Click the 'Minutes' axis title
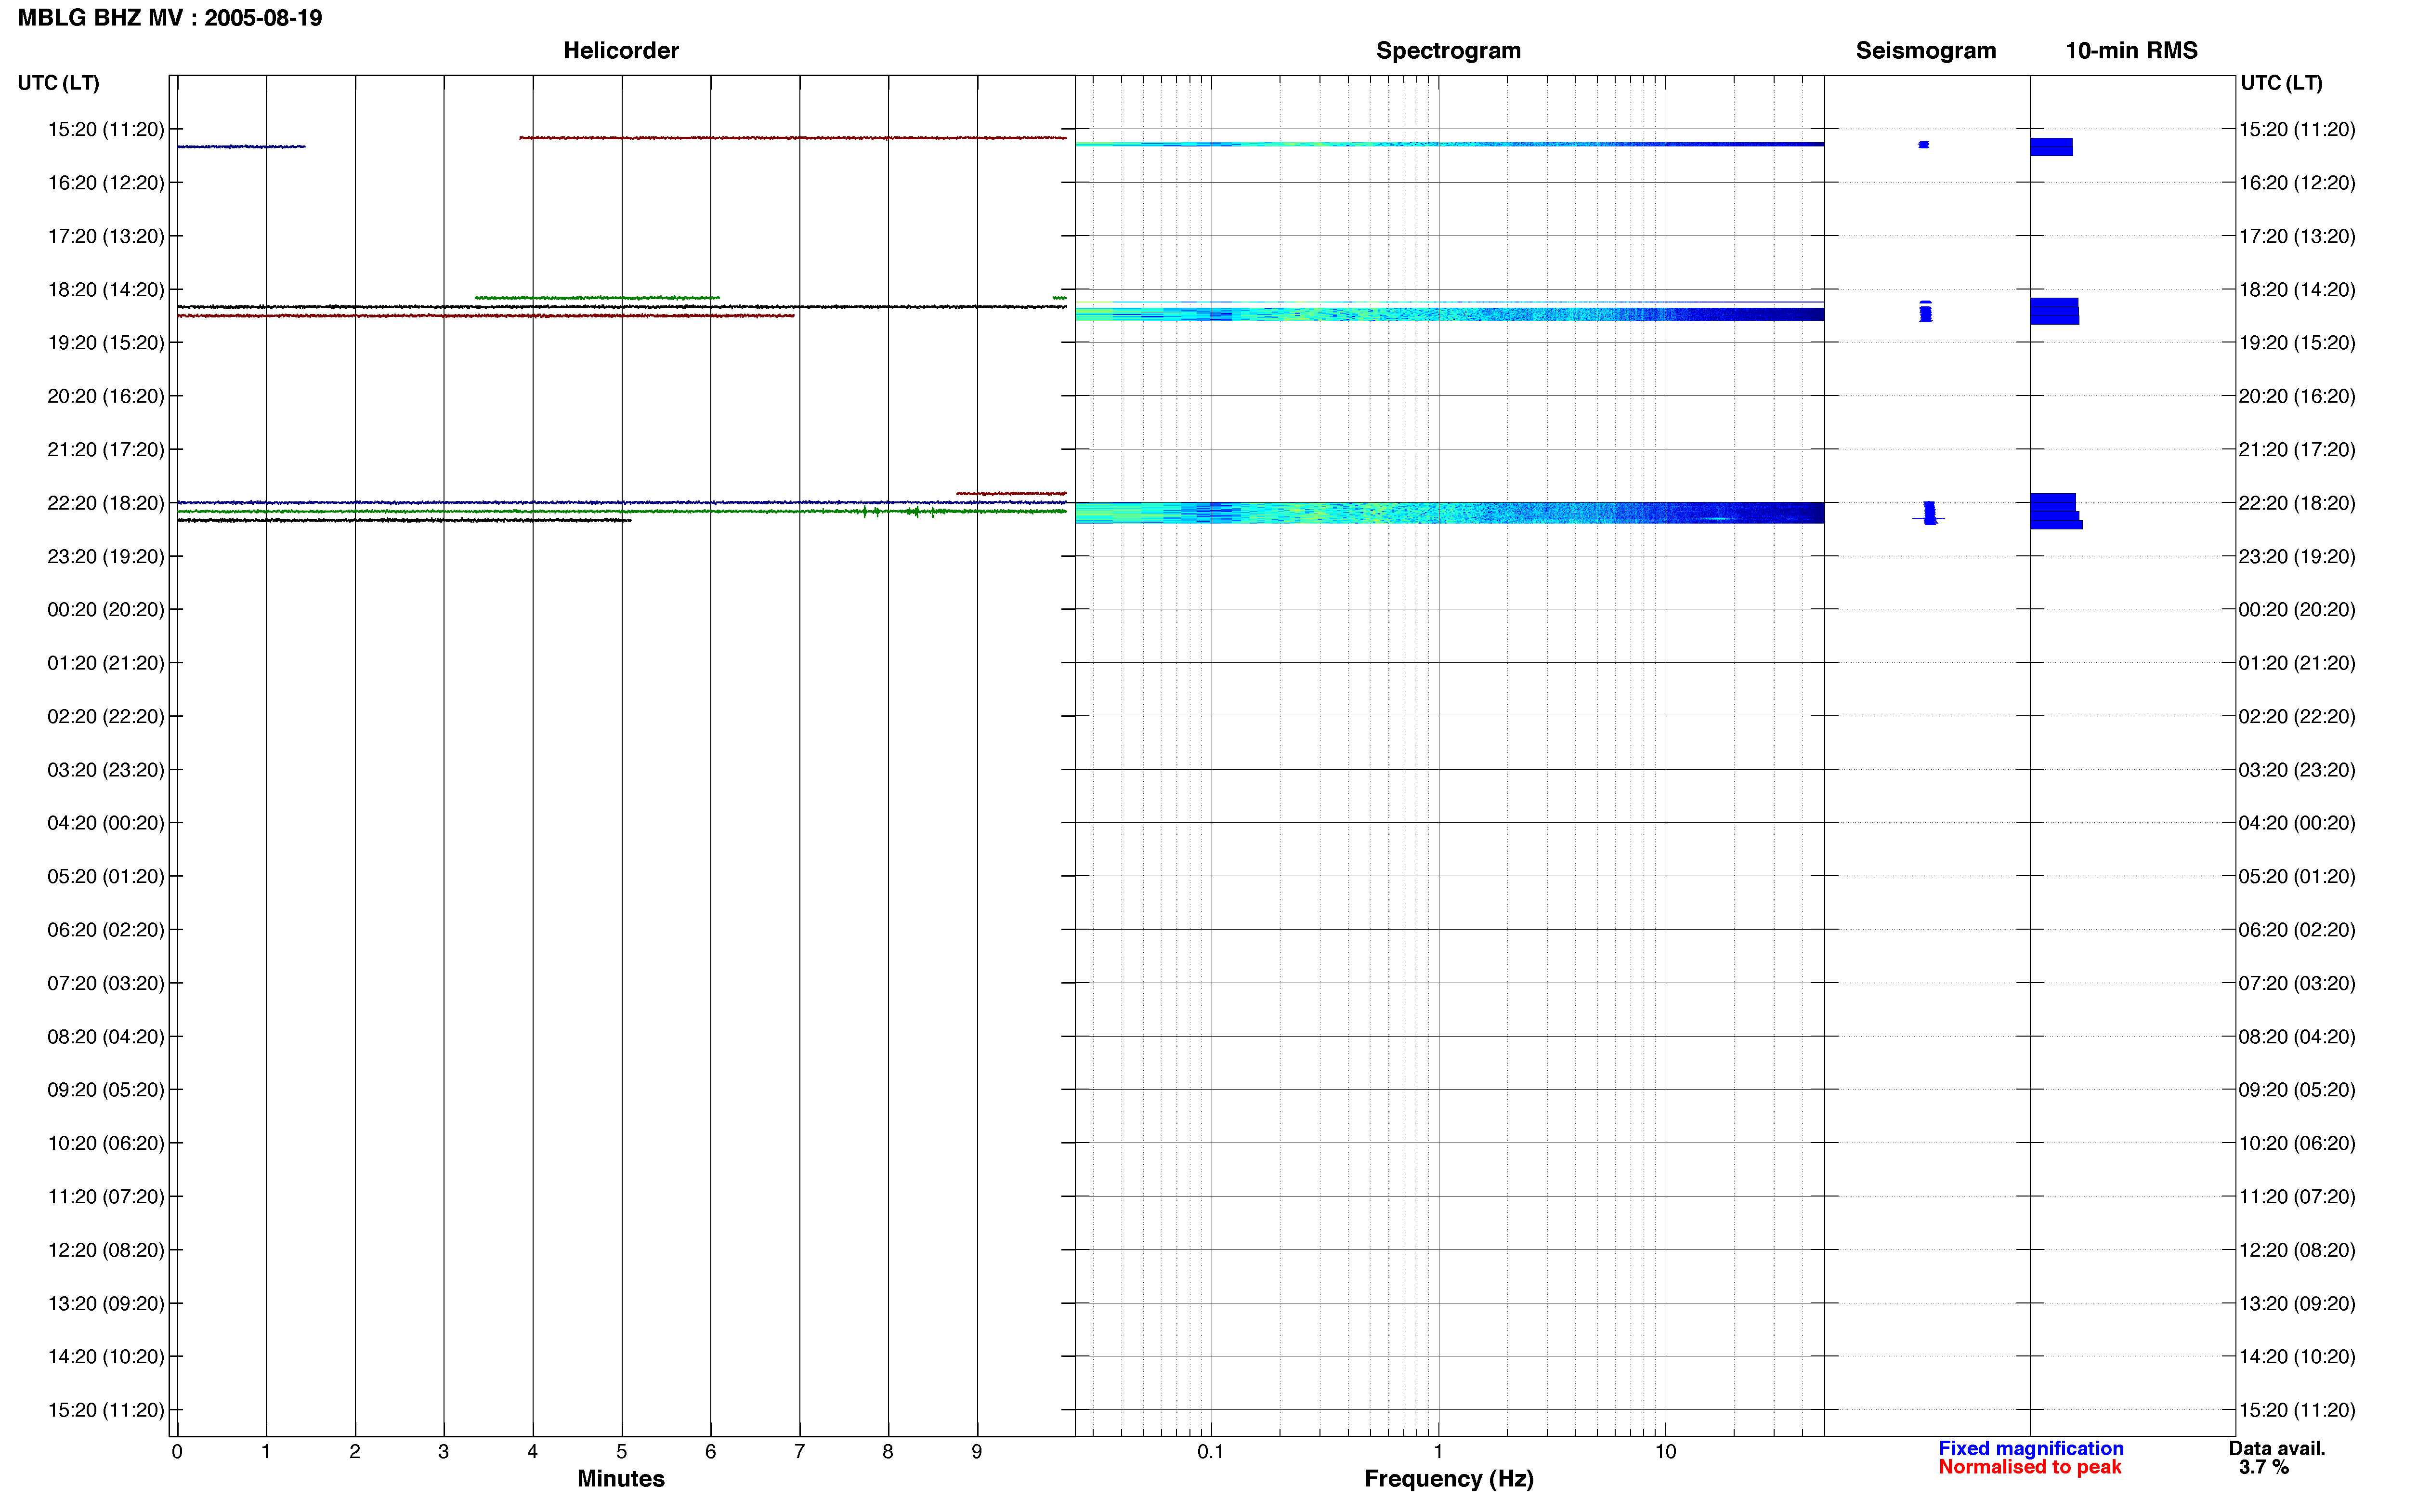This screenshot has width=2417, height=1512. [621, 1479]
